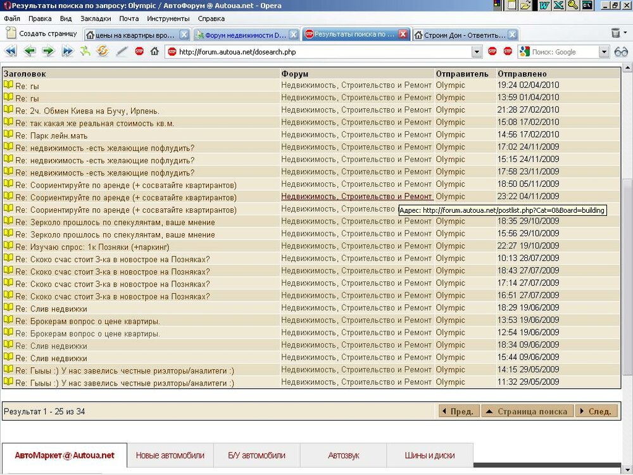Click the orange reload page icon

[x=103, y=51]
